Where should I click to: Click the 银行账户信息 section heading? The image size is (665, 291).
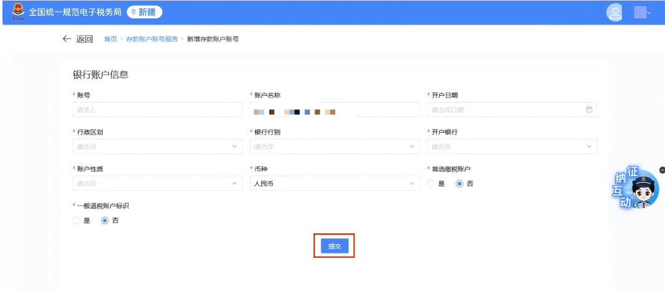click(x=100, y=75)
